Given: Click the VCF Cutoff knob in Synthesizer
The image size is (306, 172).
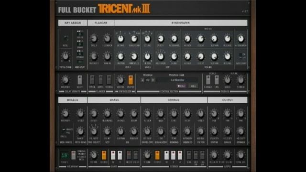Looking at the screenshot, I should point(161,39).
